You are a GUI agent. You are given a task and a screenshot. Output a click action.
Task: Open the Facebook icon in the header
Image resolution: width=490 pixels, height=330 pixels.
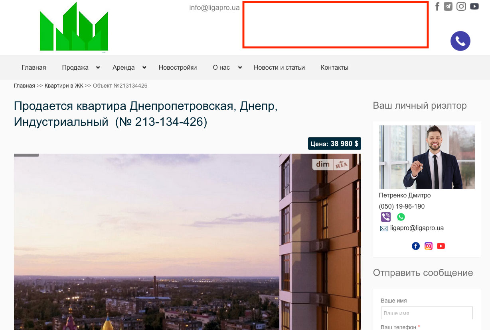[x=437, y=6]
